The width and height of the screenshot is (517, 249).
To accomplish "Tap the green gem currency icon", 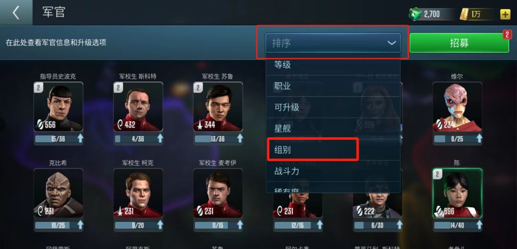I will (416, 14).
